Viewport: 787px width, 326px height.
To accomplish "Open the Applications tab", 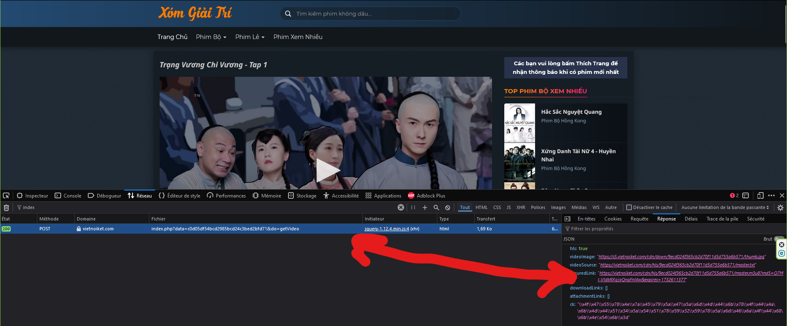I will [383, 196].
